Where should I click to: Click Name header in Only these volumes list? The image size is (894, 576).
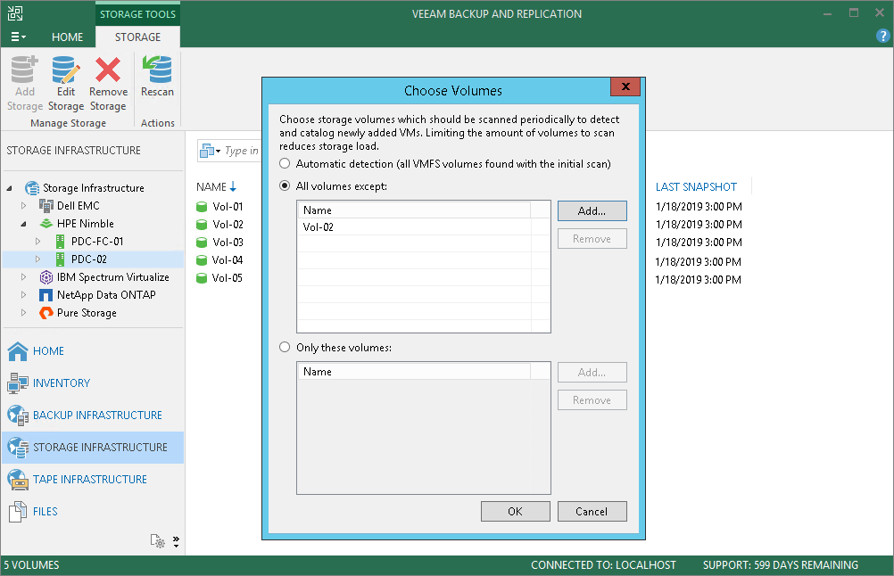pos(415,372)
